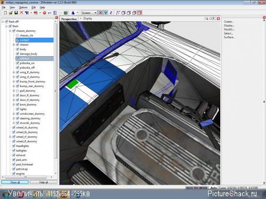The height and width of the screenshot is (199, 266).
Task: Toggle chassis_vlo checkbox
Action: (x=18, y=36)
